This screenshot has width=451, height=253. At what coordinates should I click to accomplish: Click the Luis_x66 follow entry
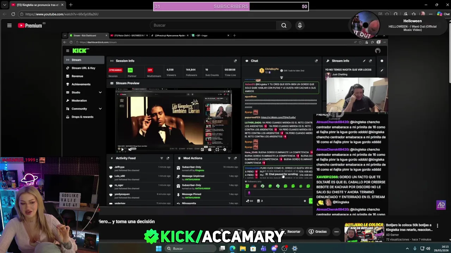(x=141, y=177)
